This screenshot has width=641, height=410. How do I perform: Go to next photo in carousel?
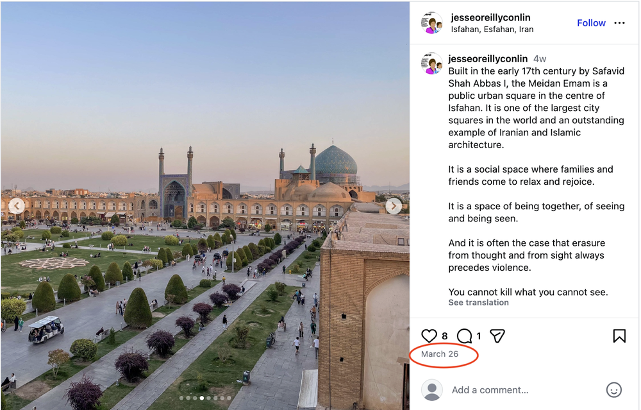(394, 206)
